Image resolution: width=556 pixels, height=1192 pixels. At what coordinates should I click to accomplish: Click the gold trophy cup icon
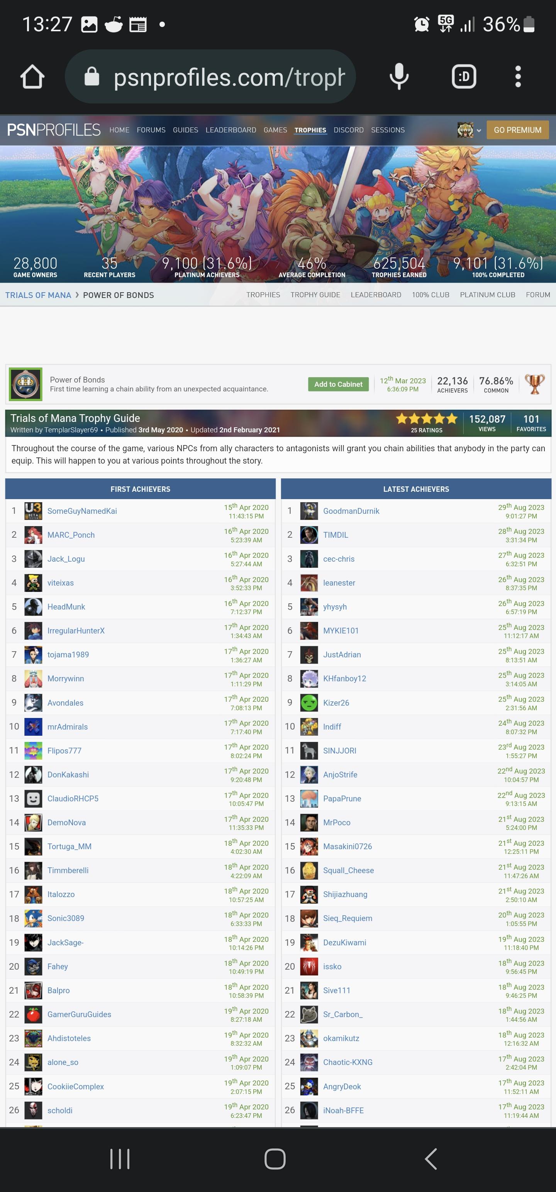(534, 384)
